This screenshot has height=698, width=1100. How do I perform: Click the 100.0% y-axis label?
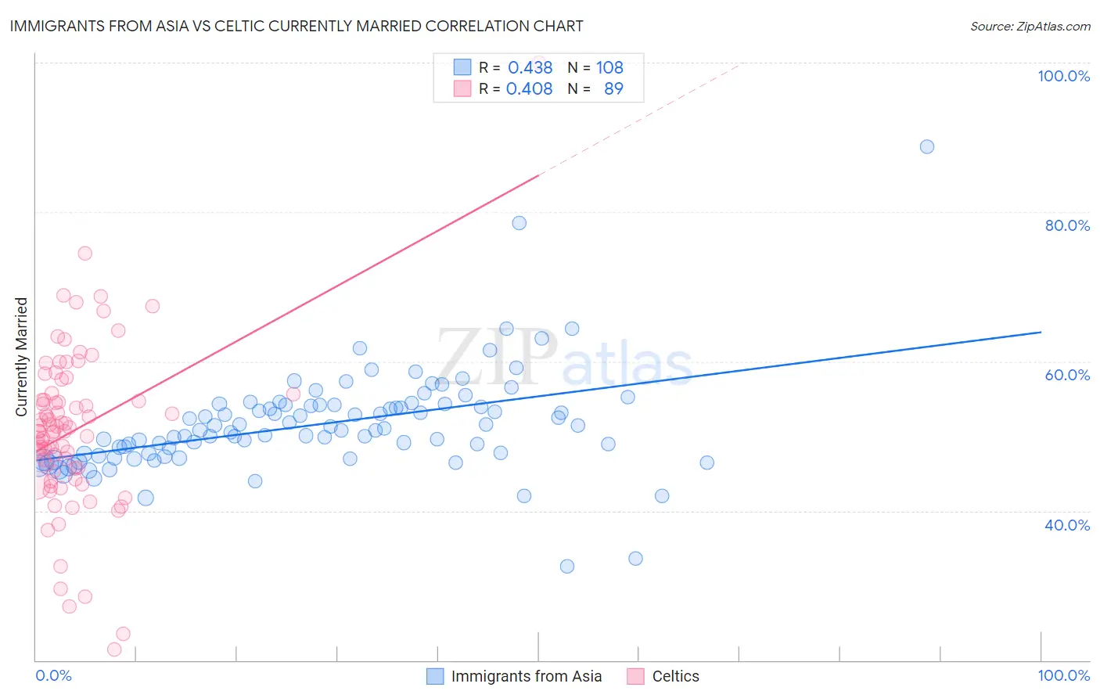1064,76
